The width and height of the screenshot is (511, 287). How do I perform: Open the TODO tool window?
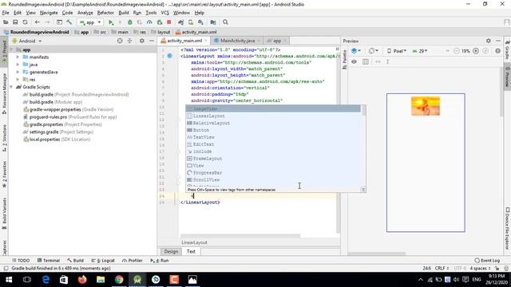[x=21, y=261]
